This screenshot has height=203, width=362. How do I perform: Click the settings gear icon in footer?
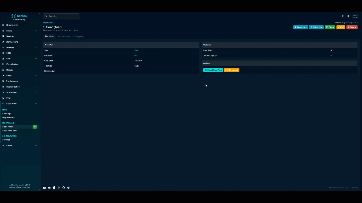pos(59,187)
